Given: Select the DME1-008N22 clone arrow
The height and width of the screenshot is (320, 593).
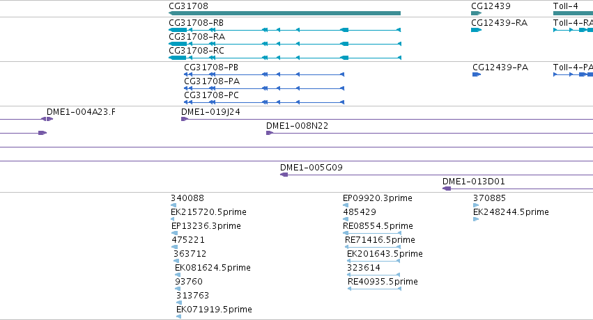Looking at the screenshot, I should click(270, 133).
